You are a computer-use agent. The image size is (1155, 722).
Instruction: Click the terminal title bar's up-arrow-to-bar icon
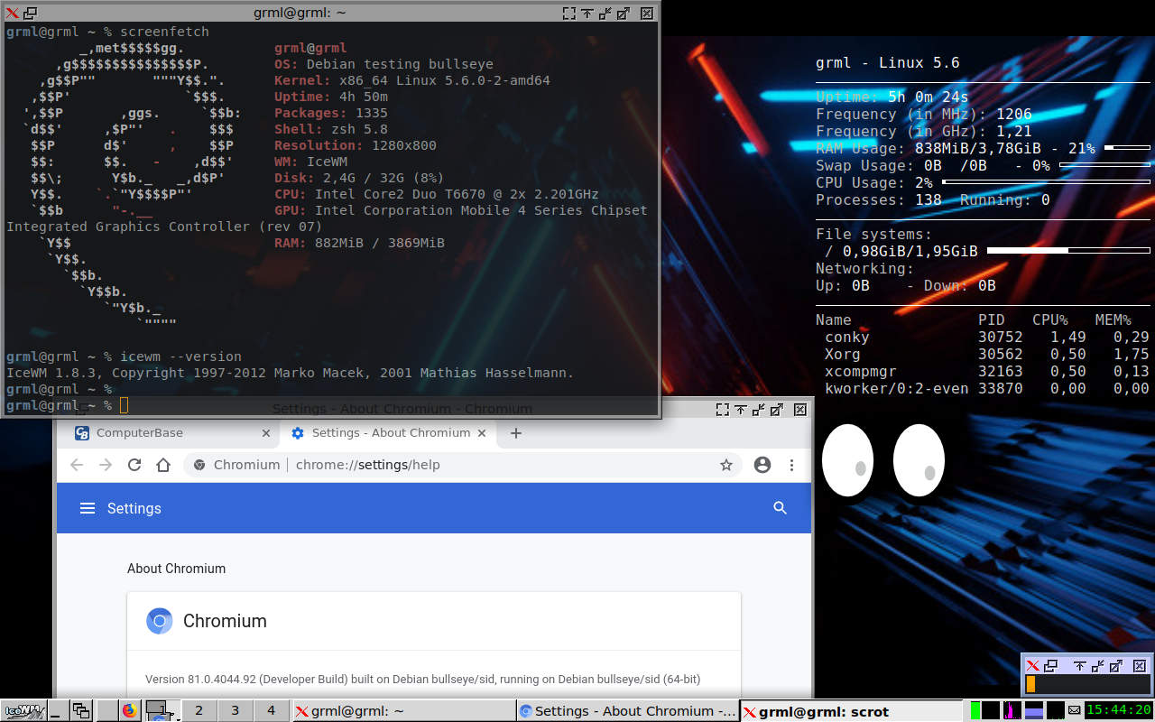(587, 14)
